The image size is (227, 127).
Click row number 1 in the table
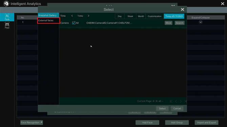(23, 22)
